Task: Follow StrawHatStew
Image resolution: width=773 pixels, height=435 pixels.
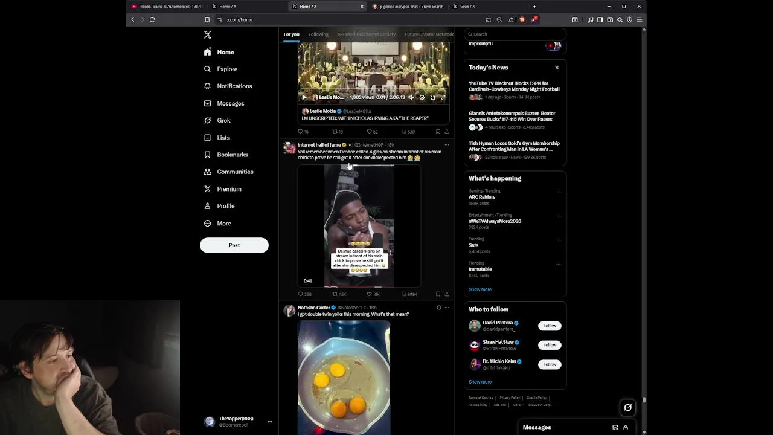Action: click(x=550, y=345)
